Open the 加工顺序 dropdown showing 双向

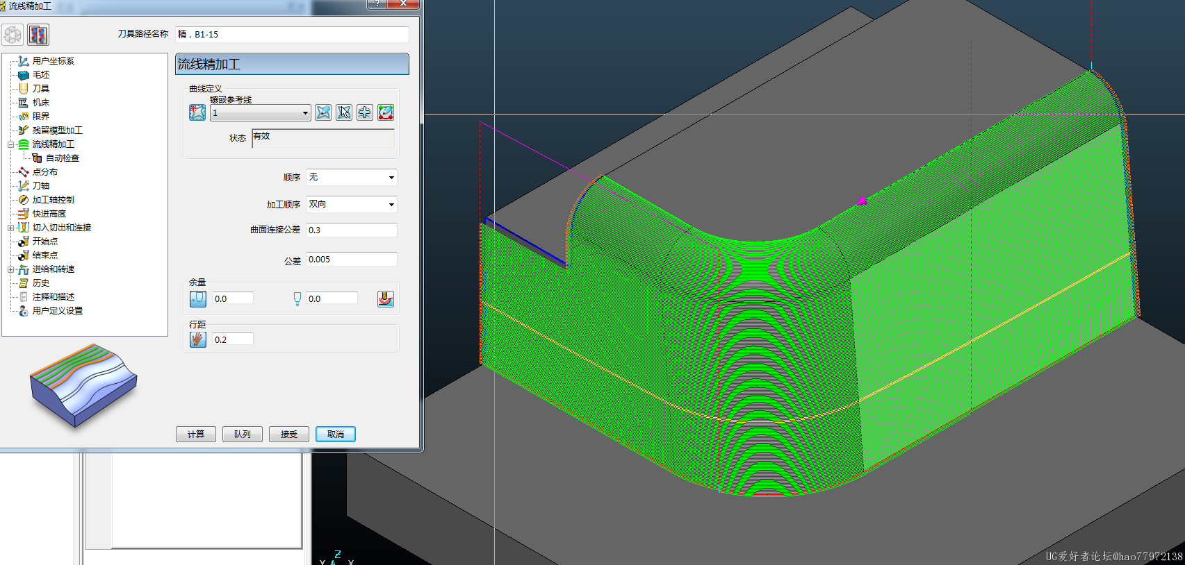(352, 204)
